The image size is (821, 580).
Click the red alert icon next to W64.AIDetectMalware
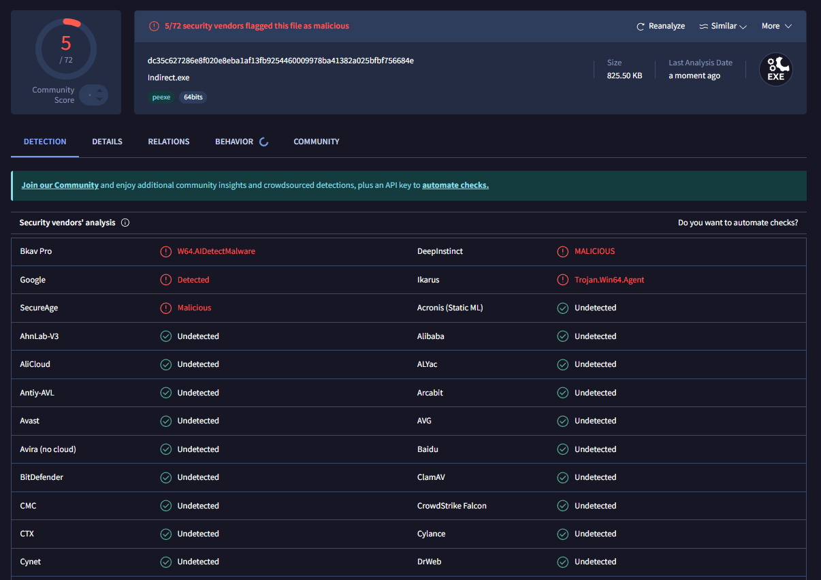point(165,251)
